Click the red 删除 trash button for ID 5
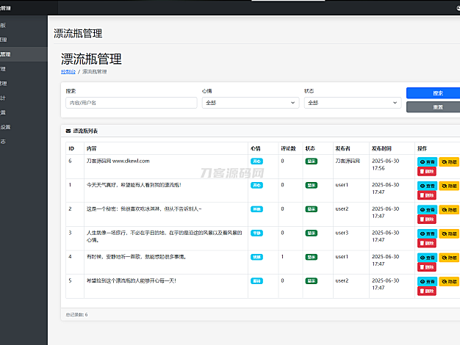460x345 pixels. point(426,291)
